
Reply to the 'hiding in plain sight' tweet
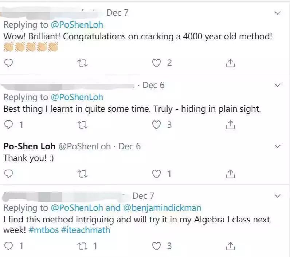tap(8, 125)
